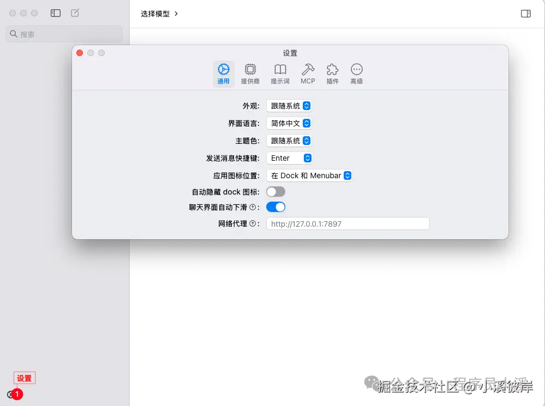Open the 插件 (plugins) settings section

point(332,74)
